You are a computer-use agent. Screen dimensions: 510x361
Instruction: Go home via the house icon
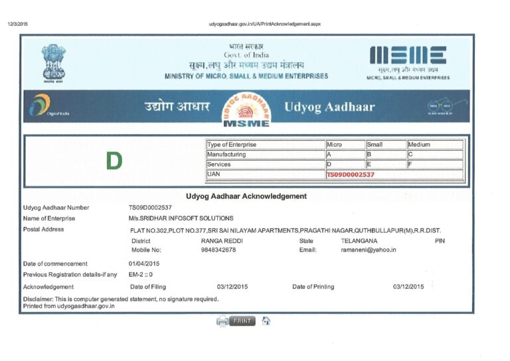pos(266,321)
